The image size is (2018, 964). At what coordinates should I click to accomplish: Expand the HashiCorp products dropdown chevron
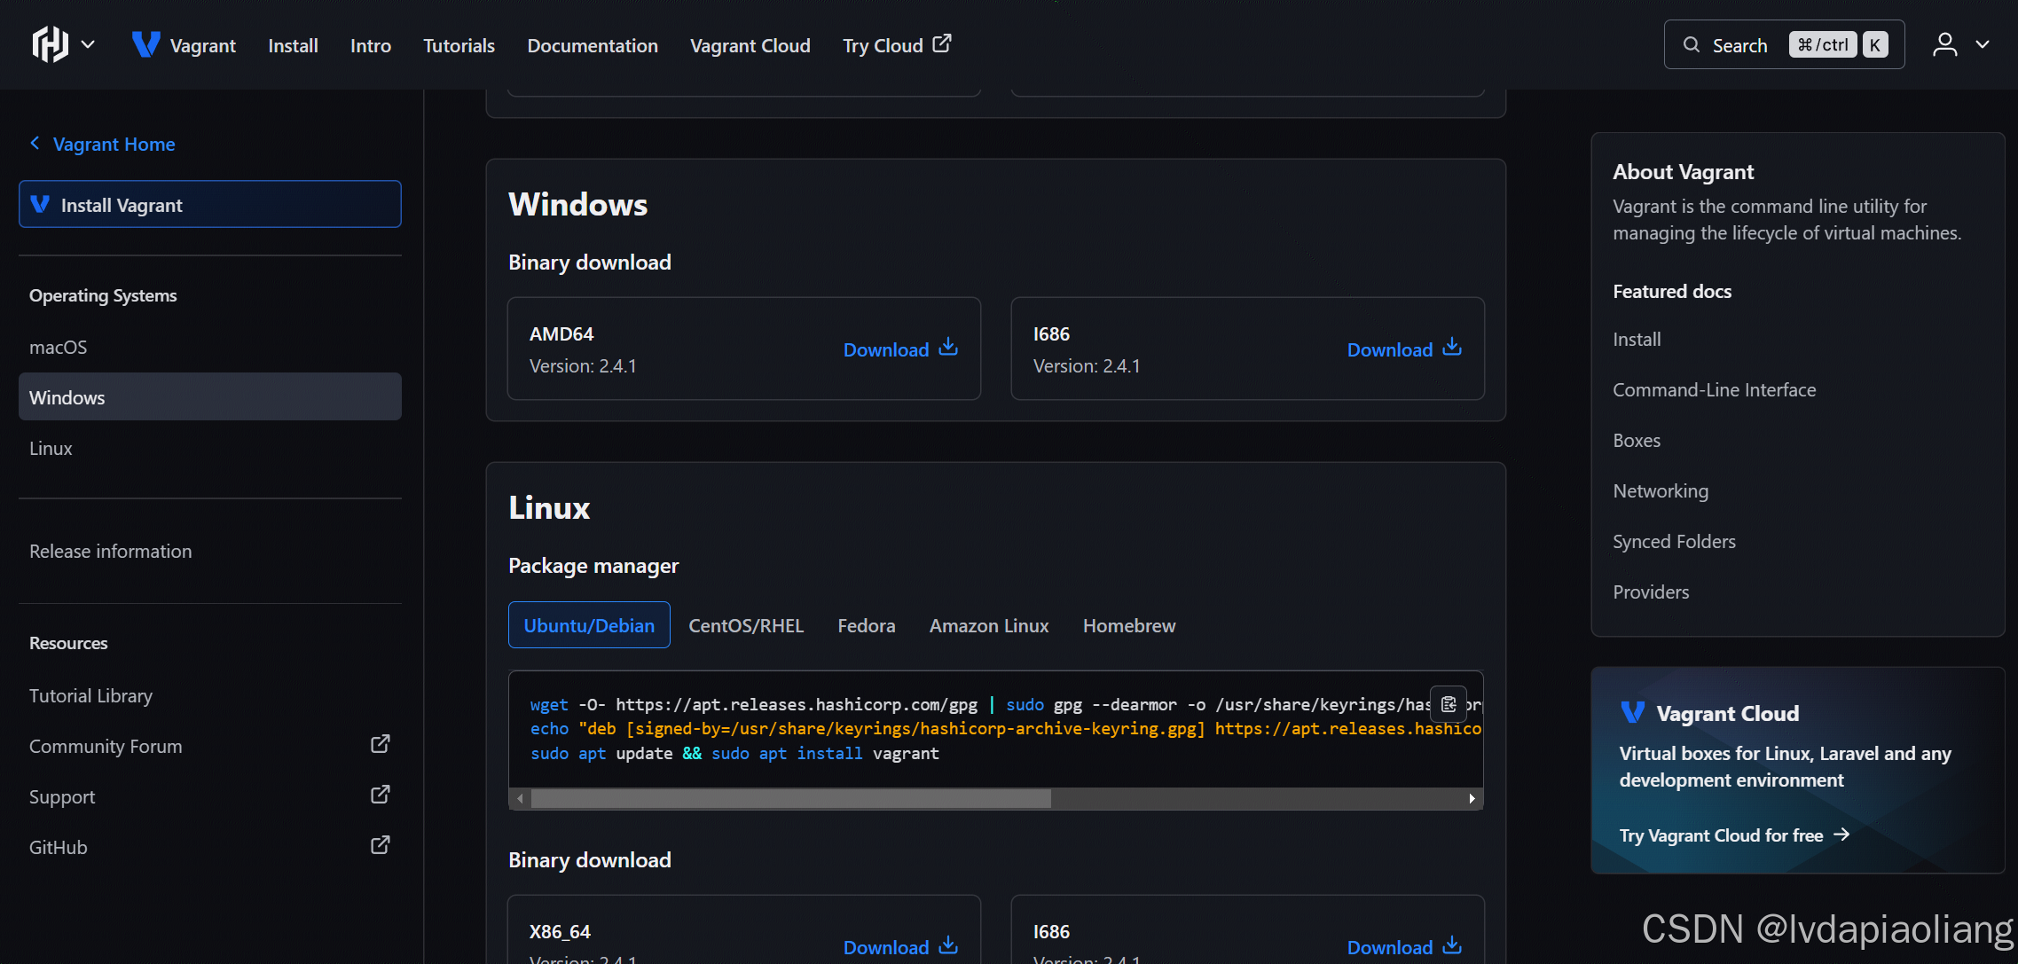coord(88,44)
